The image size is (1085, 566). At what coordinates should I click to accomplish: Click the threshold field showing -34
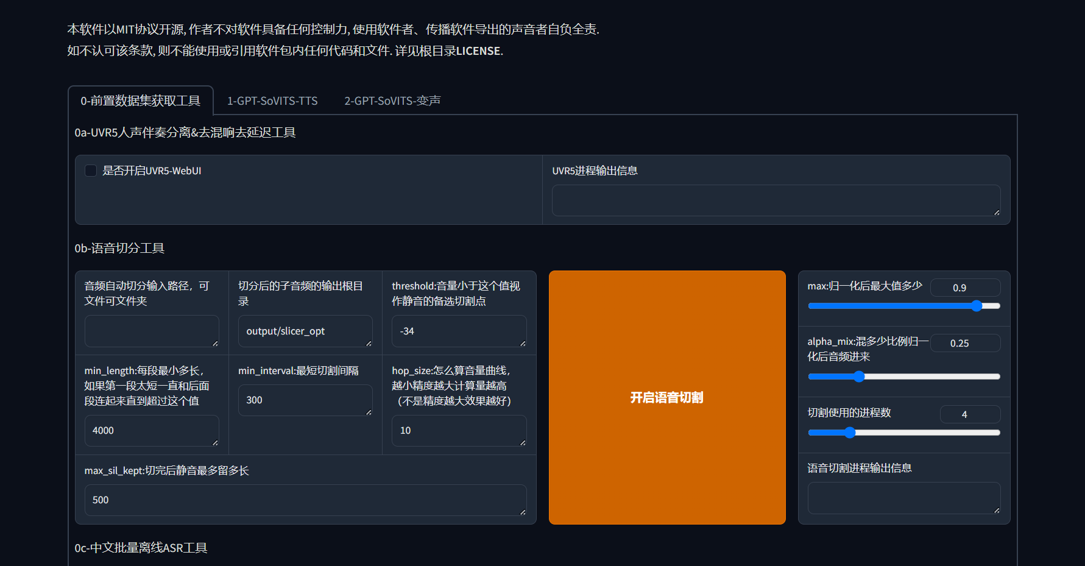point(459,331)
